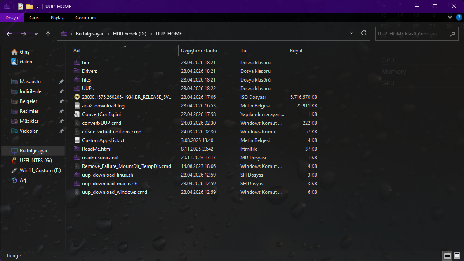Select the Drivers folder icon

tap(77, 71)
